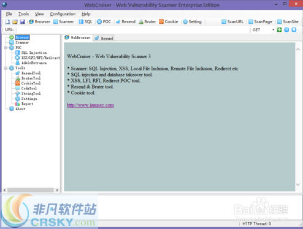Open the View menu

39,14
